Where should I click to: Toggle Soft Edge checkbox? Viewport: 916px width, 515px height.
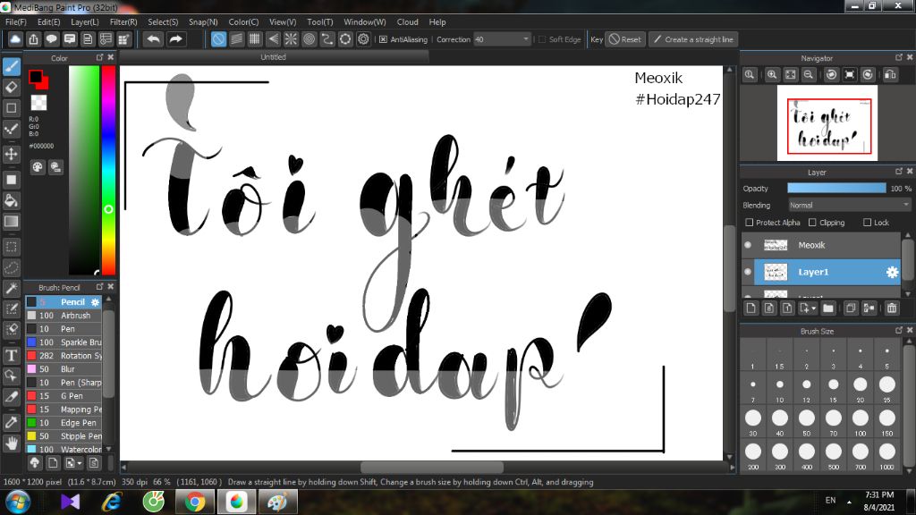pos(541,39)
